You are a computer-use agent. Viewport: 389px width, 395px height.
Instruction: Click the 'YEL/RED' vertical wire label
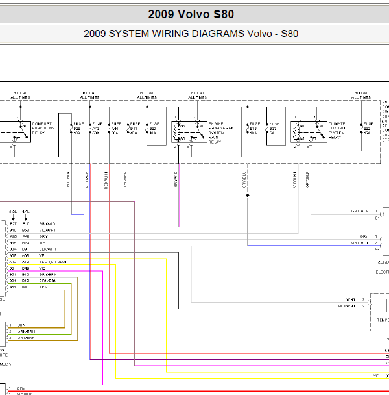point(125,179)
